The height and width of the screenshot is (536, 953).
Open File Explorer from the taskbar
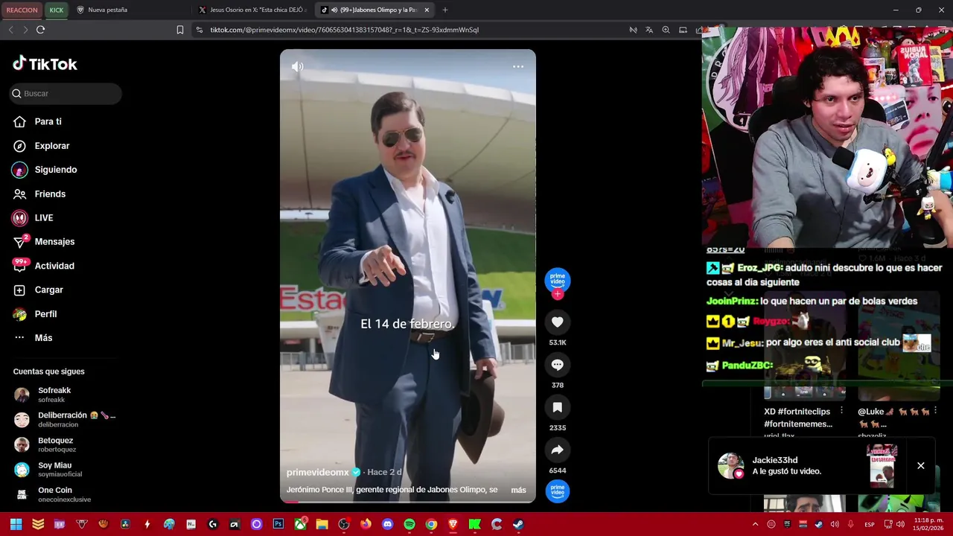[x=322, y=524]
